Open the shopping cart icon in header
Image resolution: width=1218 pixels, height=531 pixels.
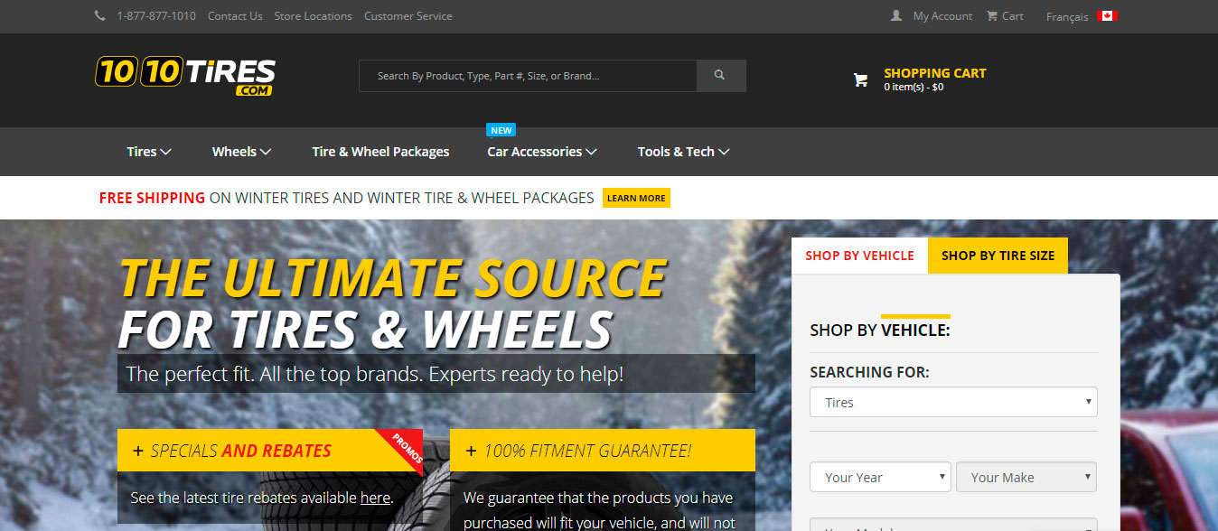[860, 80]
